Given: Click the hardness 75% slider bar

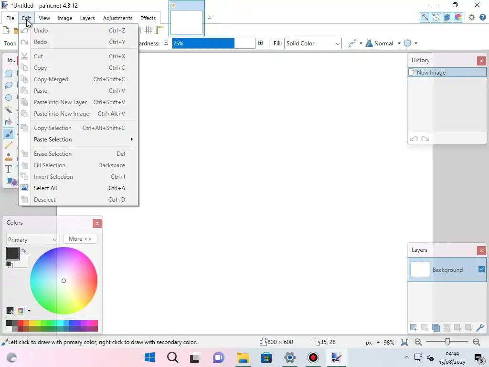Looking at the screenshot, I should tap(213, 43).
